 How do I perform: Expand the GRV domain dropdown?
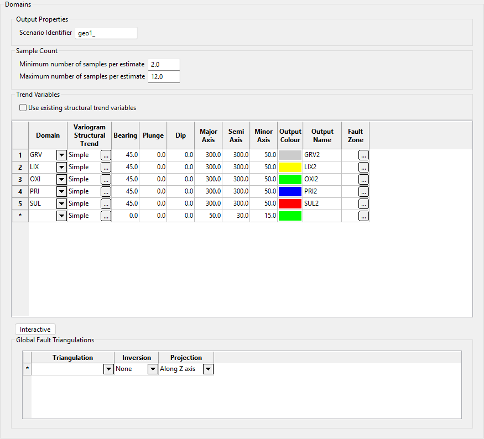[61, 155]
